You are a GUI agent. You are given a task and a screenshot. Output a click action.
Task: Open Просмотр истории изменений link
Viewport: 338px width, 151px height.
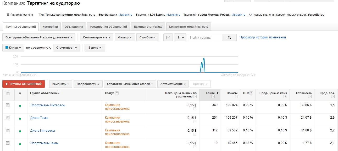point(263,37)
